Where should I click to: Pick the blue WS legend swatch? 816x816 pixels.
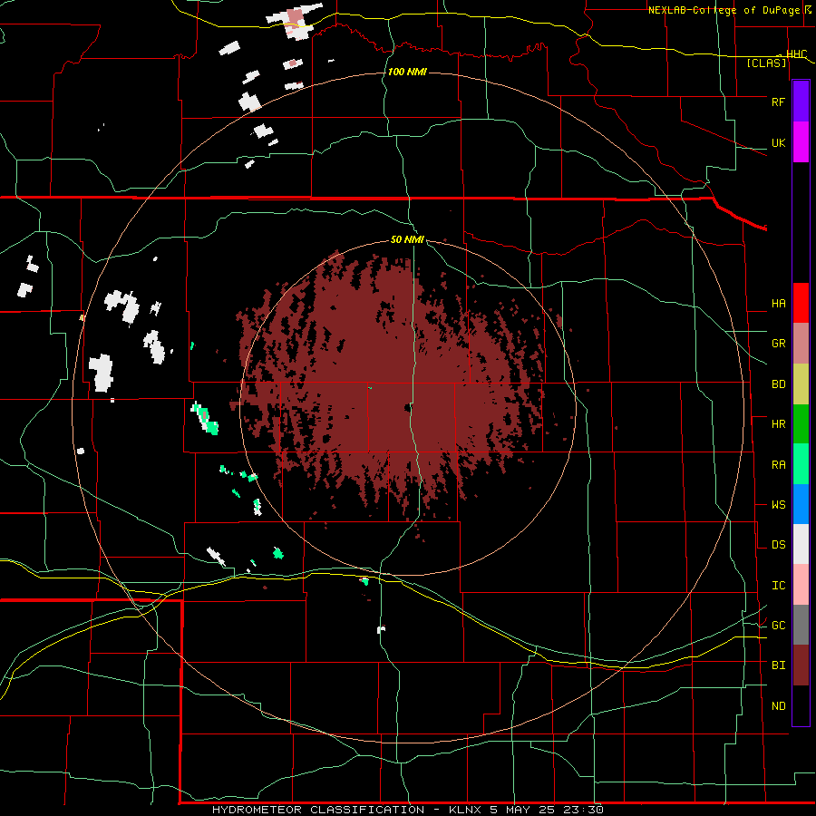[801, 504]
